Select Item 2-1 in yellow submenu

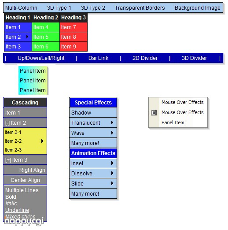(25, 132)
